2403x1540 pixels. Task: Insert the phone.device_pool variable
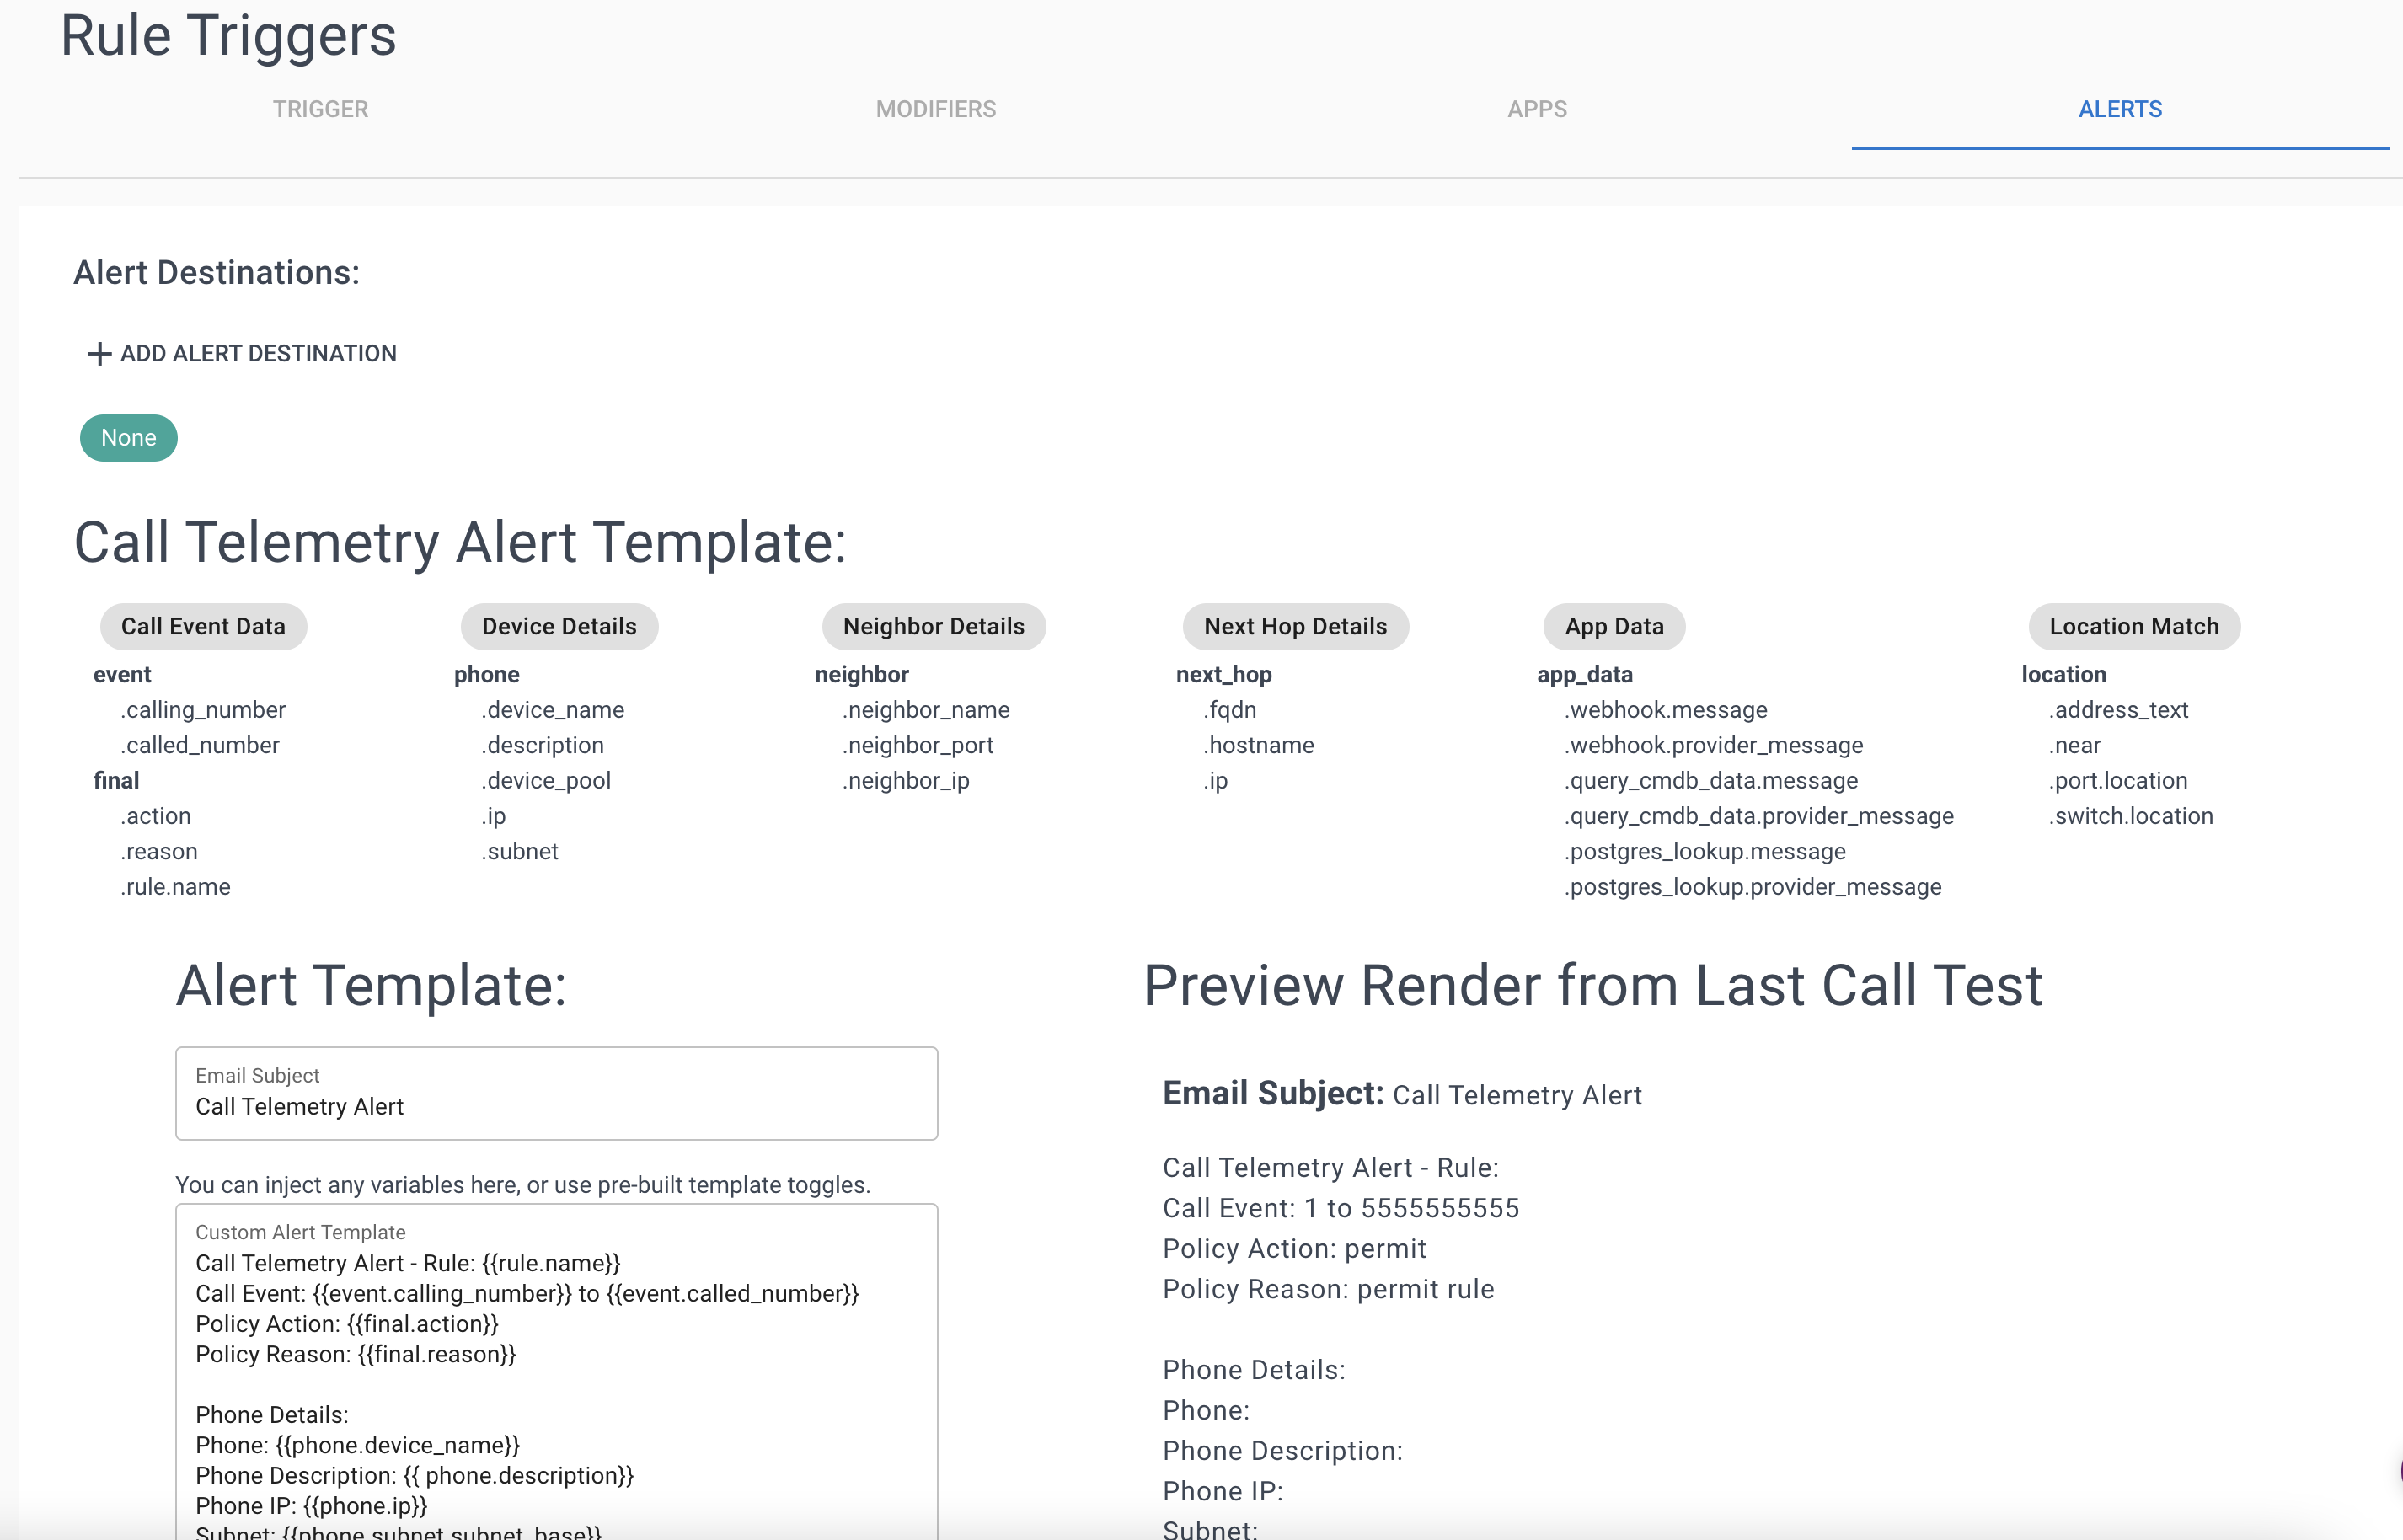(x=546, y=780)
